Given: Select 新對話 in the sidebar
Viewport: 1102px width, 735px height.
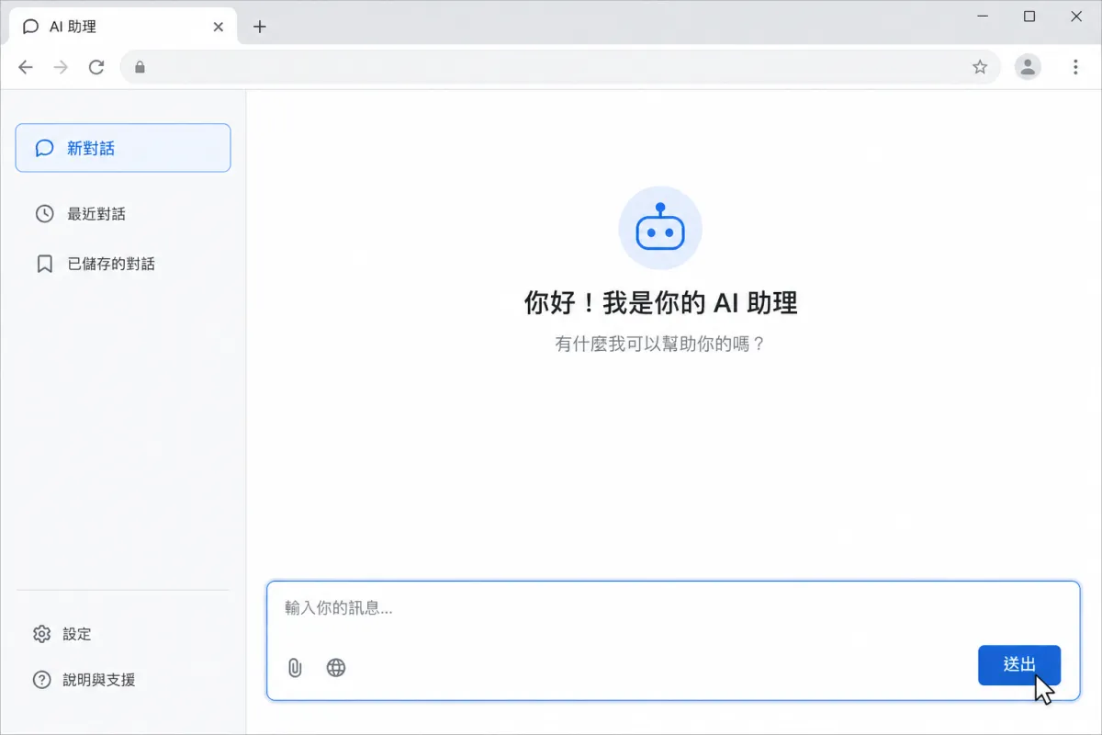Looking at the screenshot, I should pos(123,148).
